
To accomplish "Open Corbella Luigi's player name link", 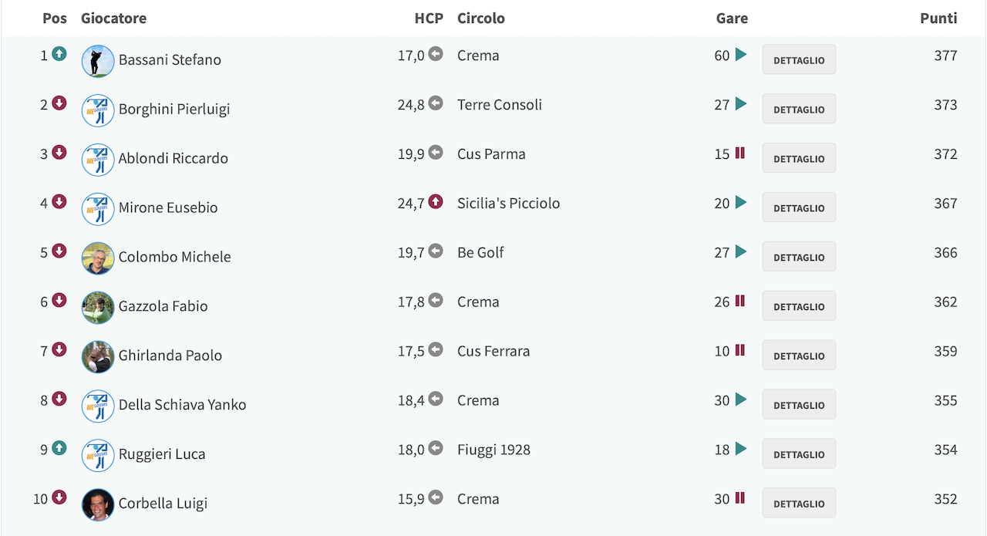I will [x=163, y=504].
